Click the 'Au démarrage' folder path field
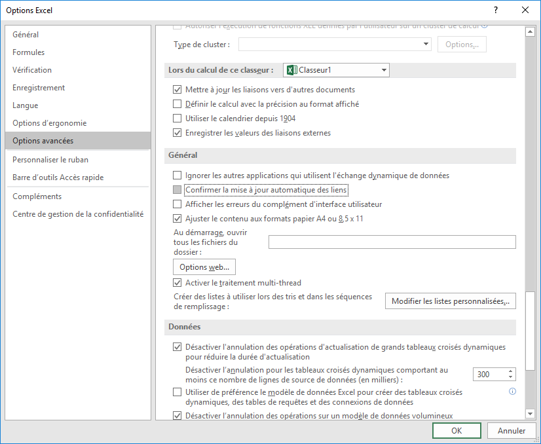This screenshot has height=444, width=541. 392,242
